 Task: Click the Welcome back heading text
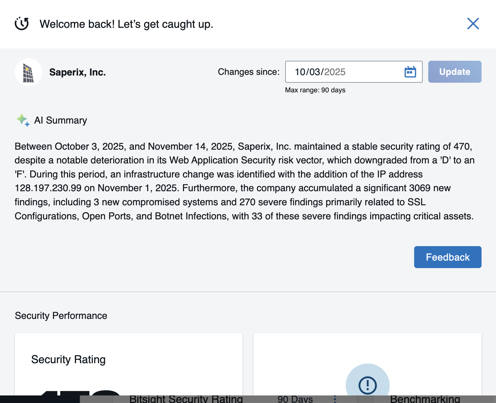[126, 24]
